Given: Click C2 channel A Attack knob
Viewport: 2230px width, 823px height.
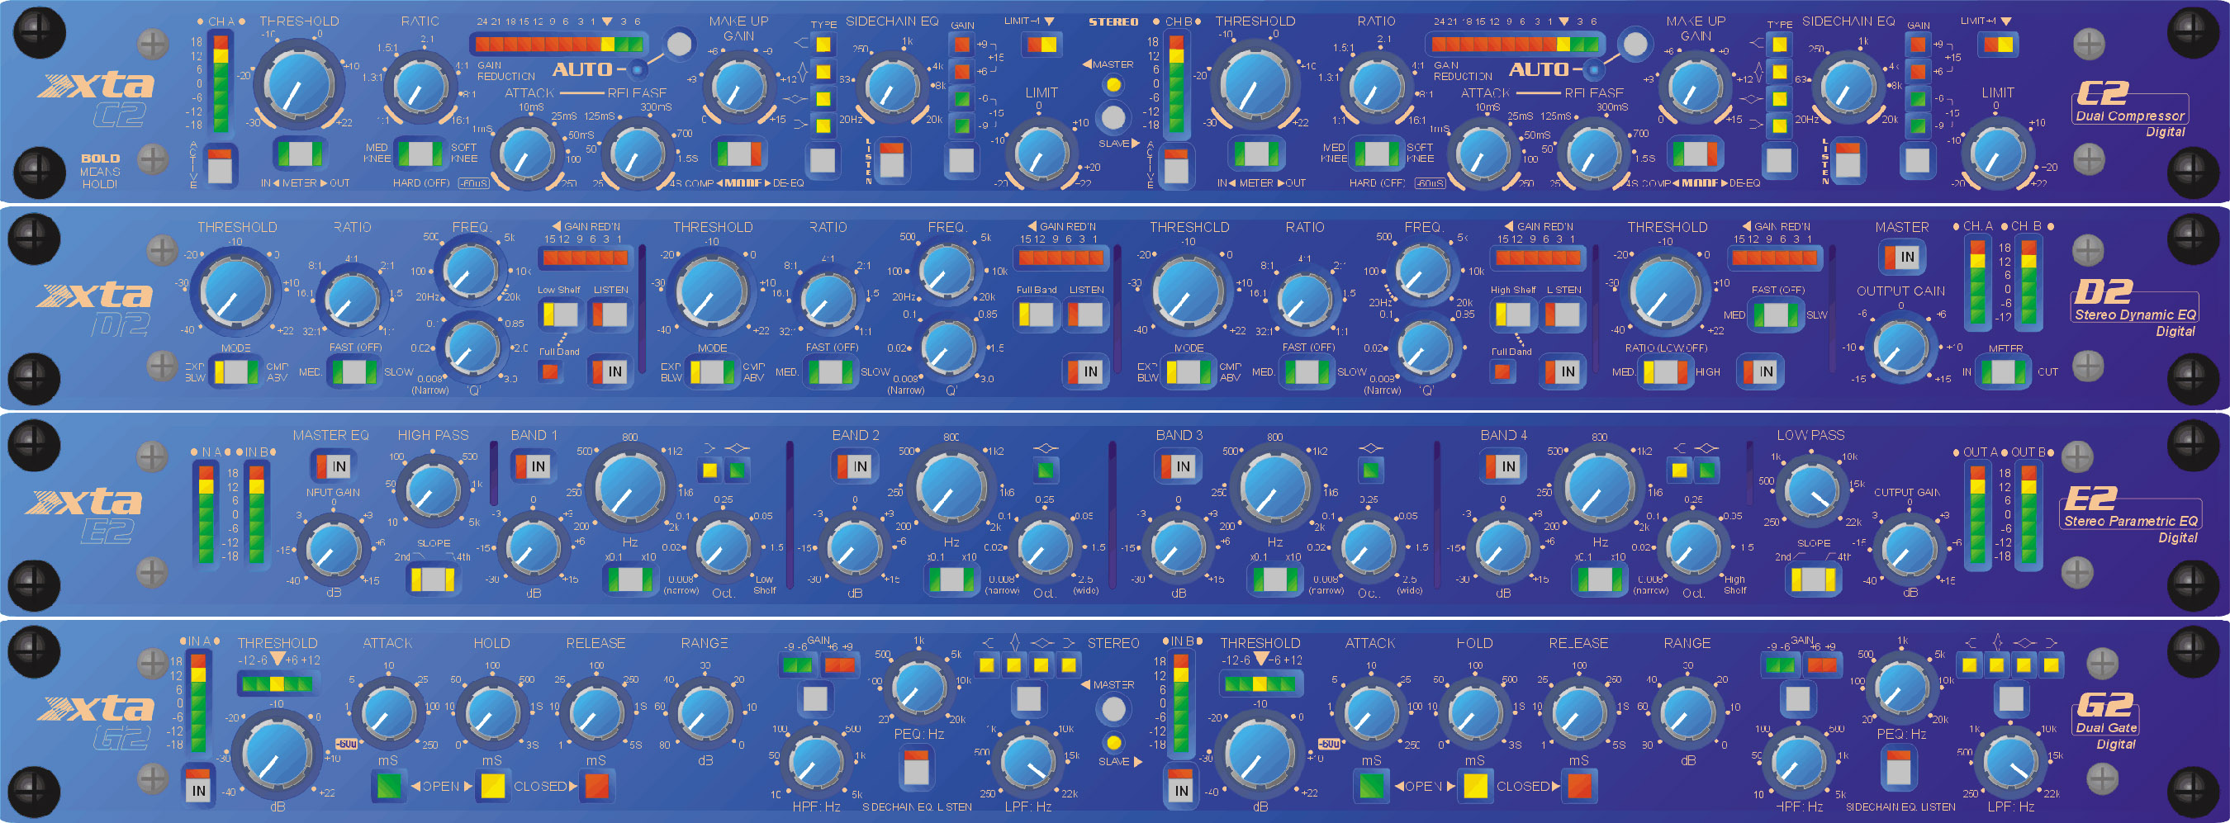Looking at the screenshot, I should click(x=527, y=154).
